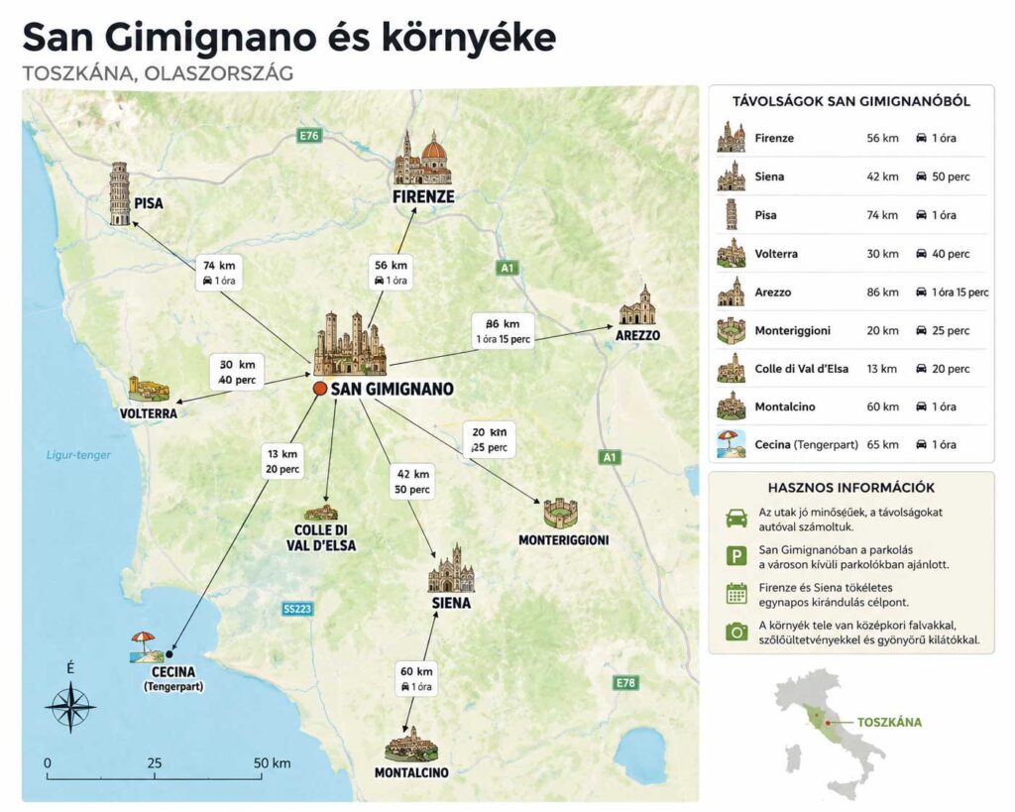Click the AREZZO city name on map
The width and height of the screenshot is (1015, 812).
click(x=637, y=335)
